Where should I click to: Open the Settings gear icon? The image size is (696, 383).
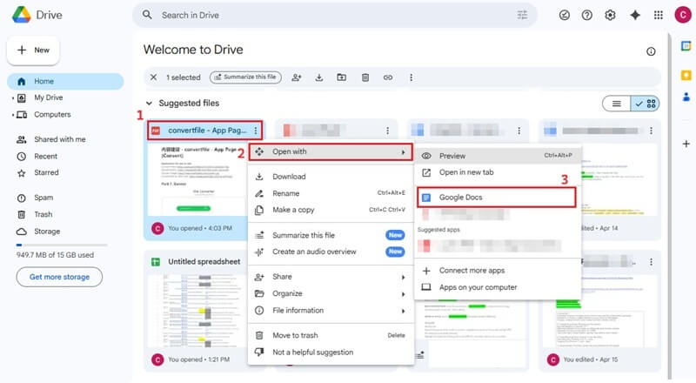click(x=611, y=15)
